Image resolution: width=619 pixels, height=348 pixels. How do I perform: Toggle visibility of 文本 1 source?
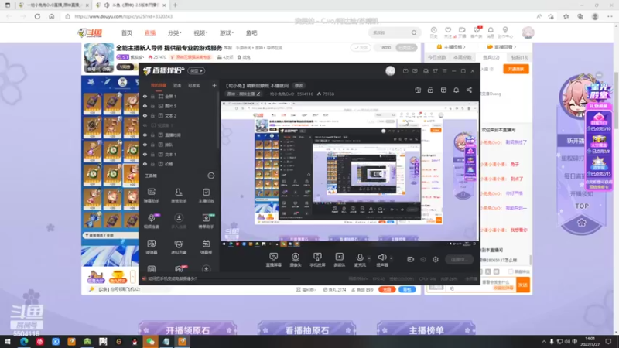pyautogui.click(x=145, y=154)
